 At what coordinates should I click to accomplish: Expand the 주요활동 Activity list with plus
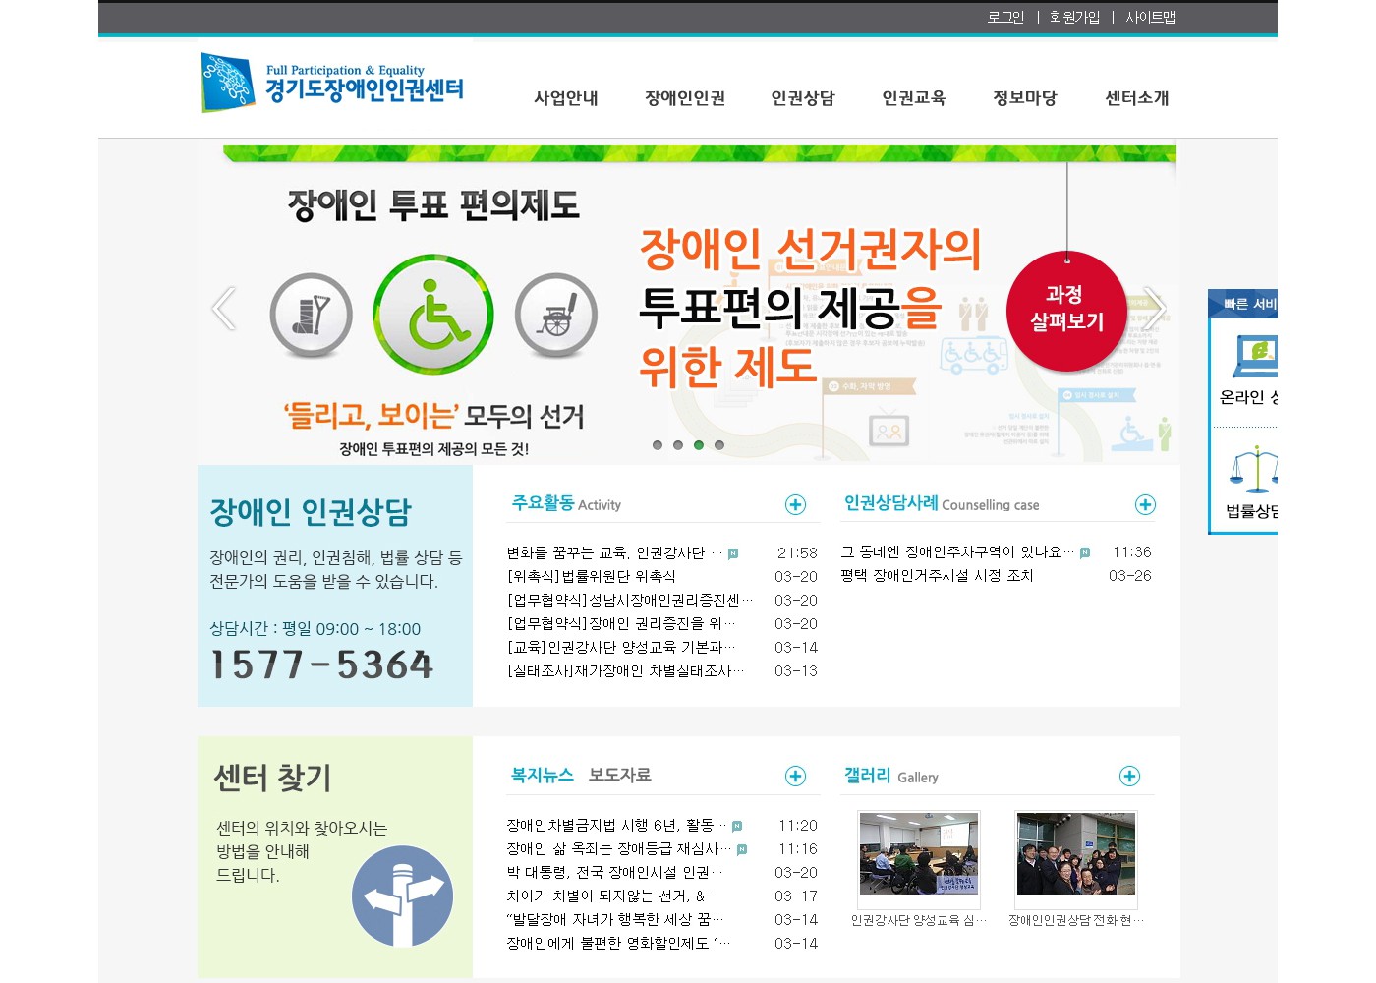coord(795,504)
